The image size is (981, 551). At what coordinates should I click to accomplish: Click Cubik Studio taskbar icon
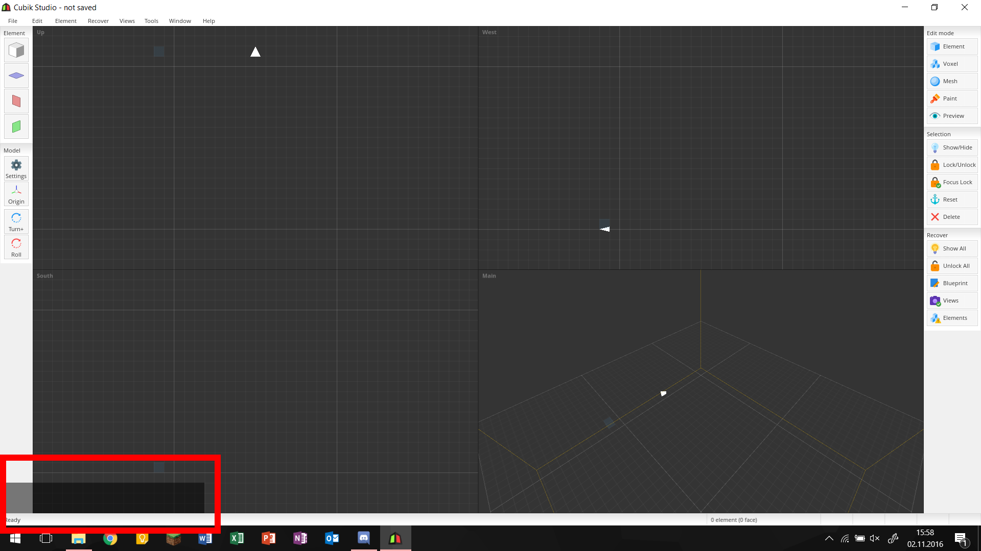pos(395,538)
